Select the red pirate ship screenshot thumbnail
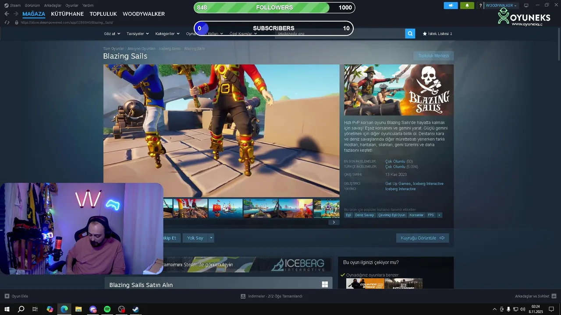Image resolution: width=561 pixels, height=315 pixels. point(225,208)
